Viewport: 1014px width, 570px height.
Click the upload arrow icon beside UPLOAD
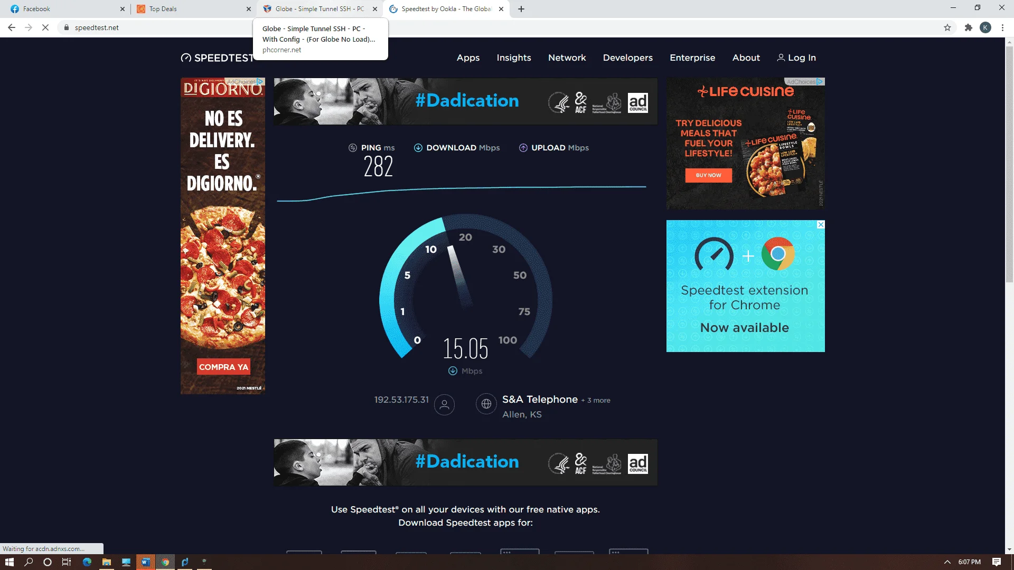pos(523,148)
